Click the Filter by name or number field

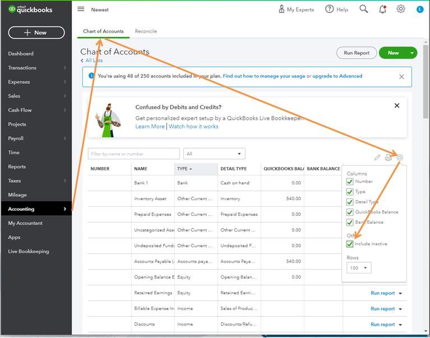point(134,154)
